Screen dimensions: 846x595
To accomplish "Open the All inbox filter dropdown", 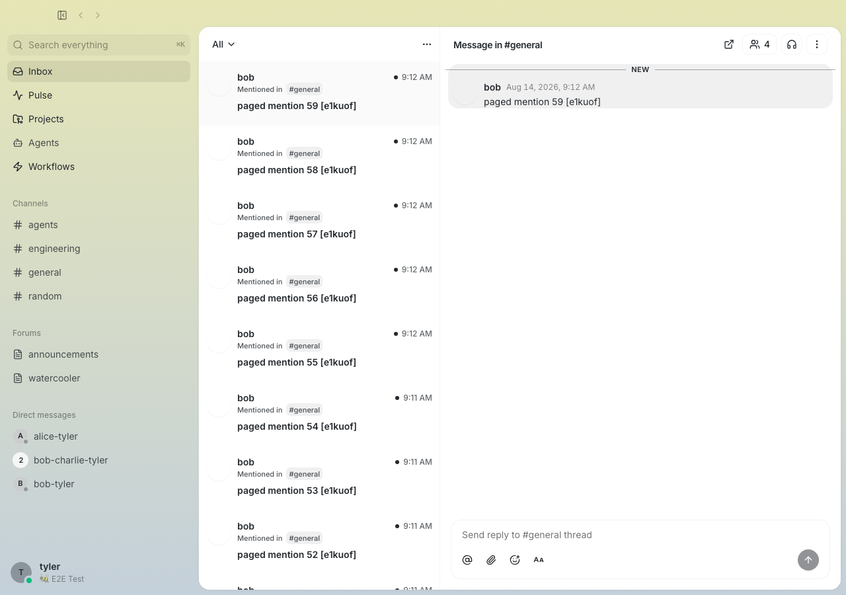I will 223,44.
